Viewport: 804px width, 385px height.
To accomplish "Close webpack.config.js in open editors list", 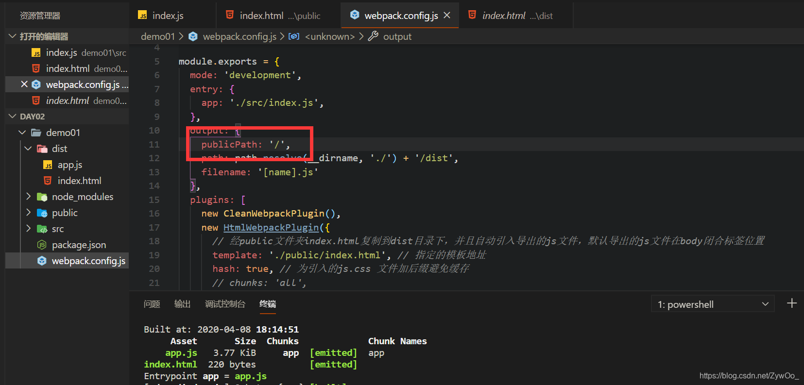I will (24, 84).
